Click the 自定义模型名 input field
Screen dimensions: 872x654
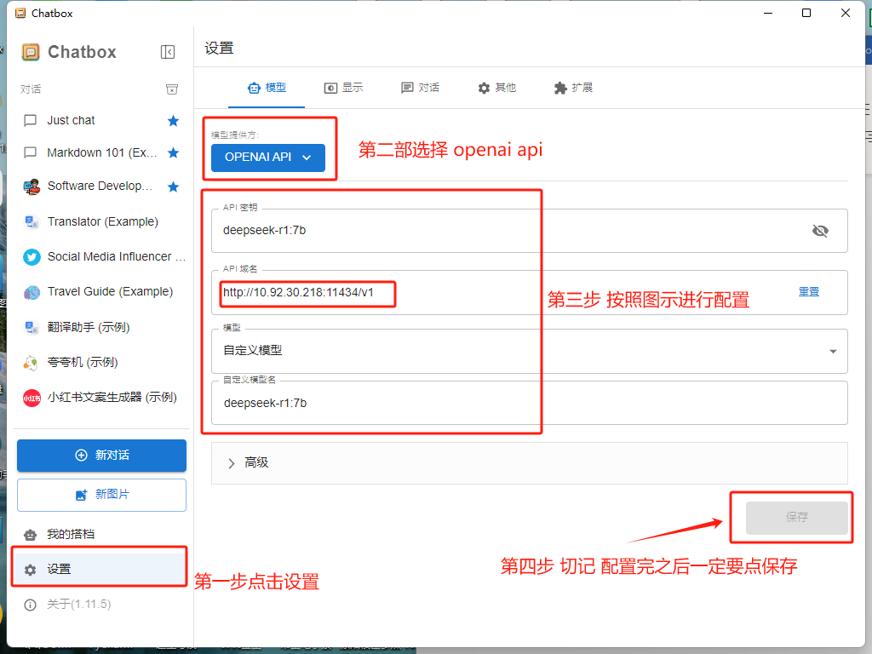click(x=530, y=403)
